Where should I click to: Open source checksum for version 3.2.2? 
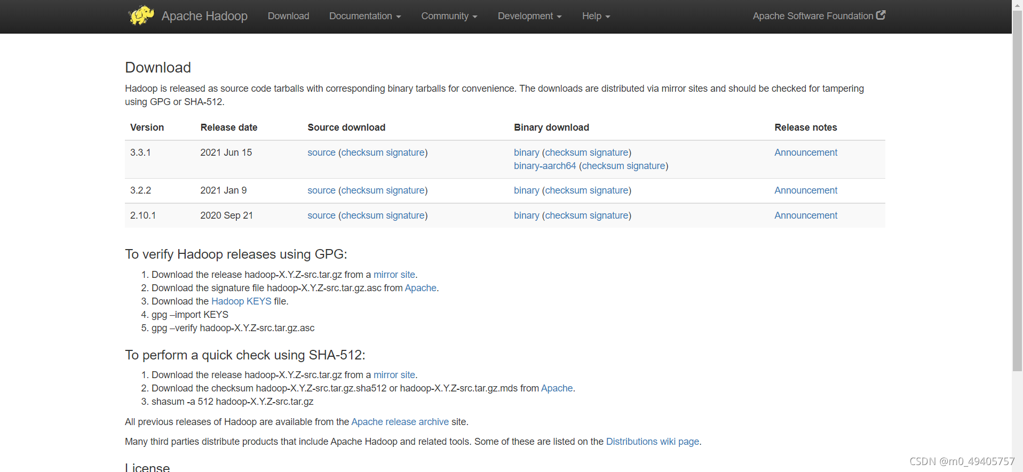(x=362, y=190)
